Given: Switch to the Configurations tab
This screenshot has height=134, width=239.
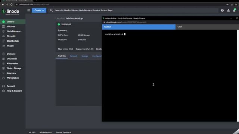Looking at the screenshot, I should coord(97,56).
